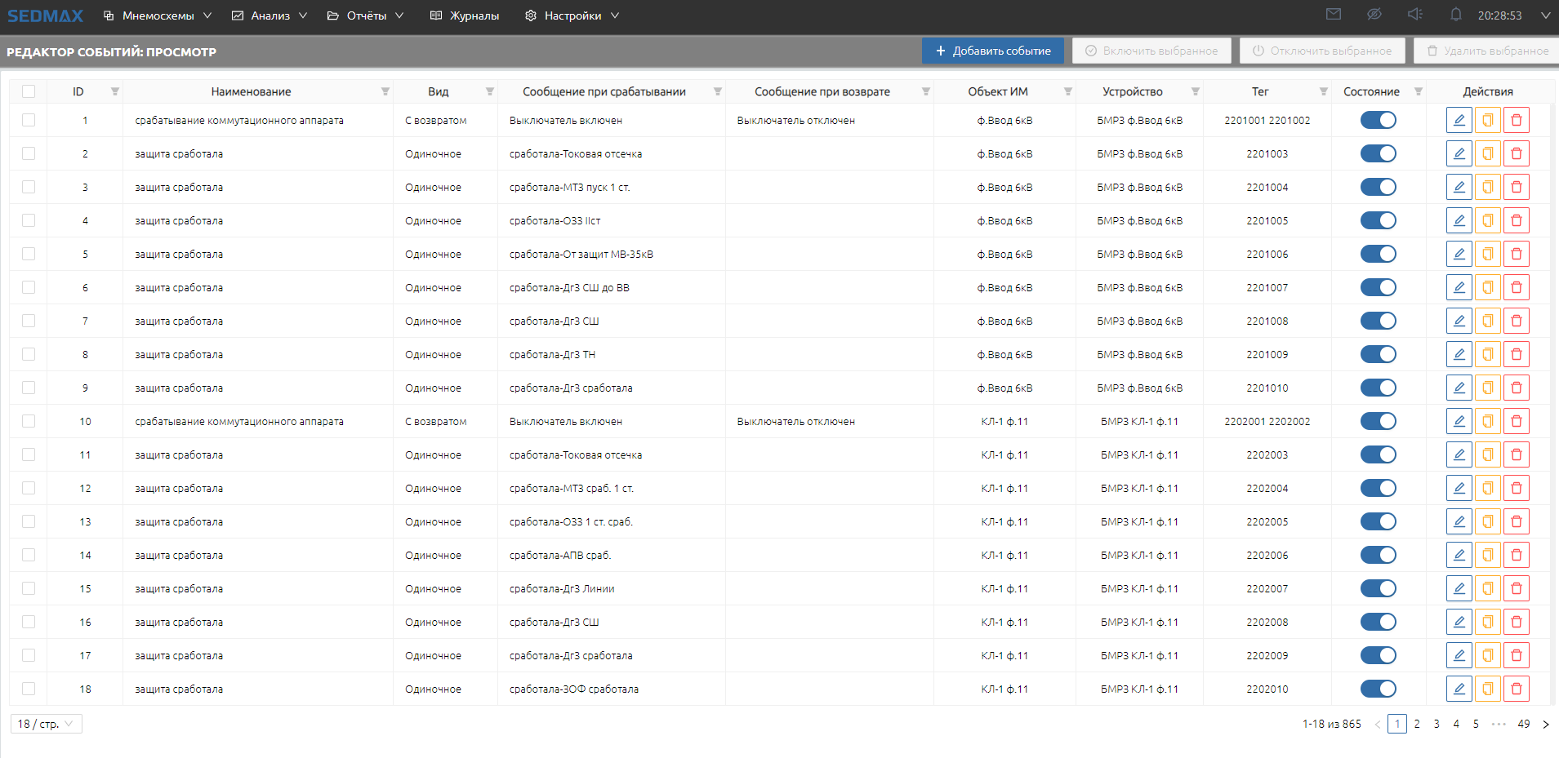The height and width of the screenshot is (758, 1559).
Task: Check the select-all checkbox in table header
Action: [x=29, y=91]
